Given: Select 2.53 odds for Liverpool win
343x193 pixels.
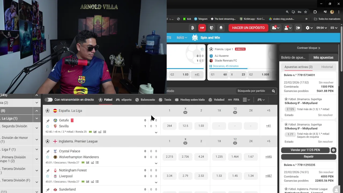Looking at the screenshot, I should 201,176.
